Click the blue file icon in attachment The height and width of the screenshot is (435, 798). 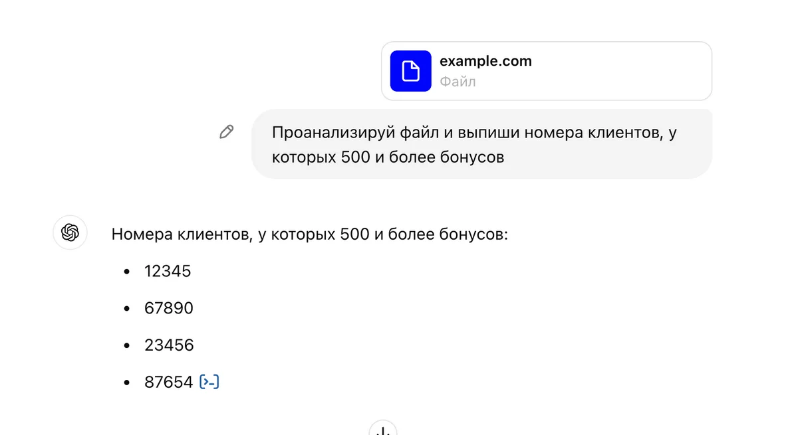[x=410, y=71]
